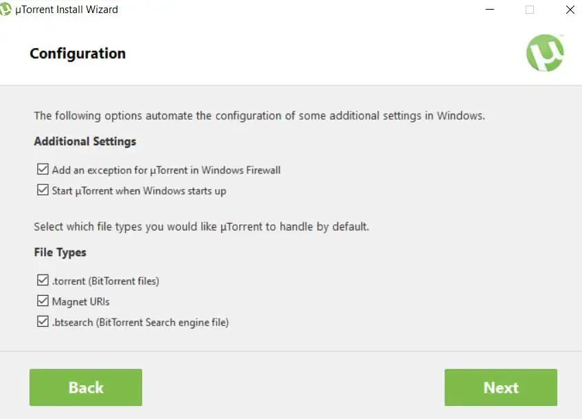
Task: Toggle the .torrent (BitTorrent files) checkbox
Action: (x=43, y=281)
